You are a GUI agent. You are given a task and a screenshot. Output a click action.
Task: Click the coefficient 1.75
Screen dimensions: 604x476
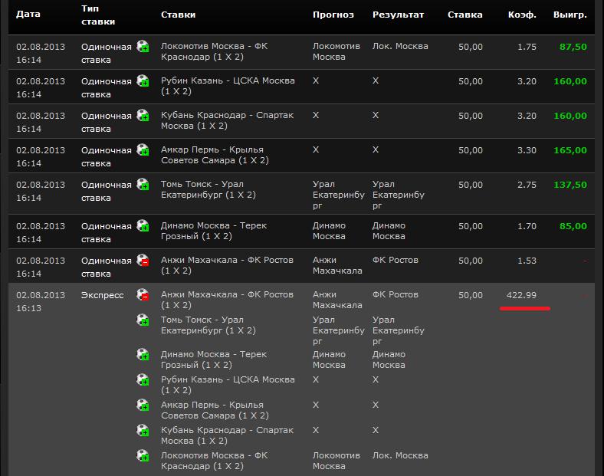coord(527,47)
